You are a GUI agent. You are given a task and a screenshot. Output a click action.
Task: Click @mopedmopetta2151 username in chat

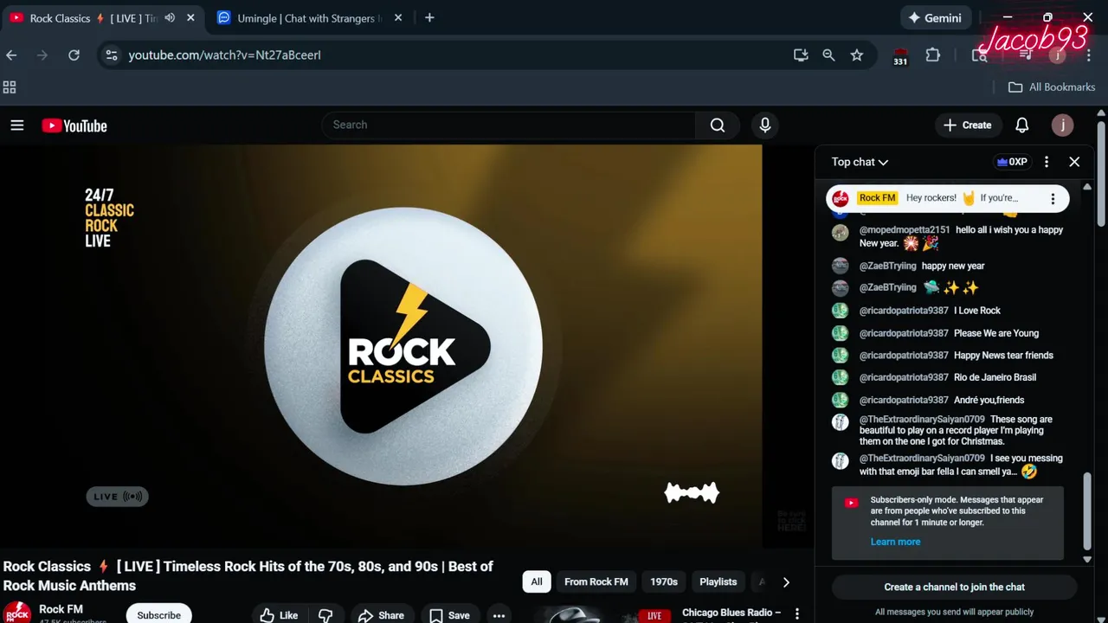(905, 230)
